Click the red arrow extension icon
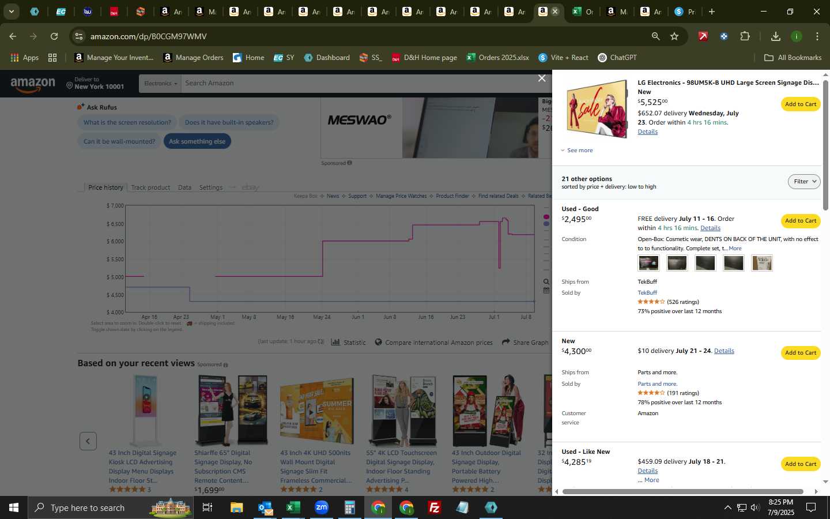830x519 pixels. pos(703,36)
